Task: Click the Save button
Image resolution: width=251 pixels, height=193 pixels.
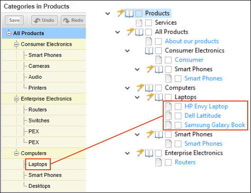Action: coord(14,20)
